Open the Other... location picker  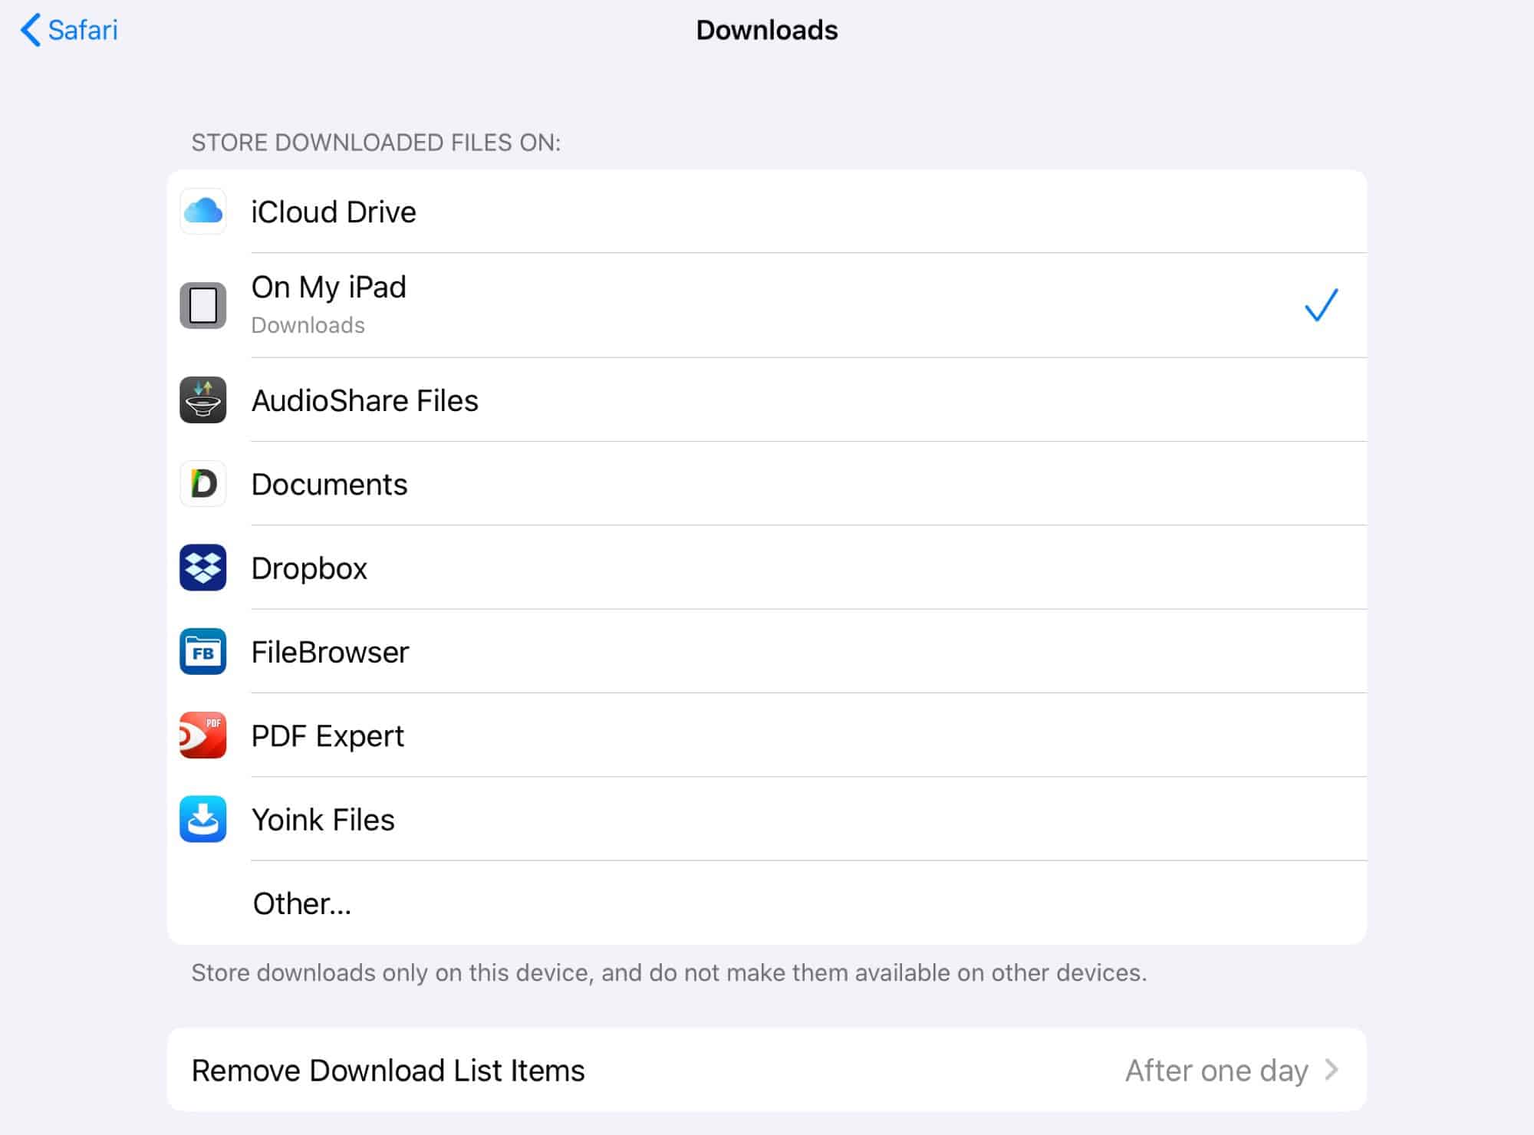[767, 903]
